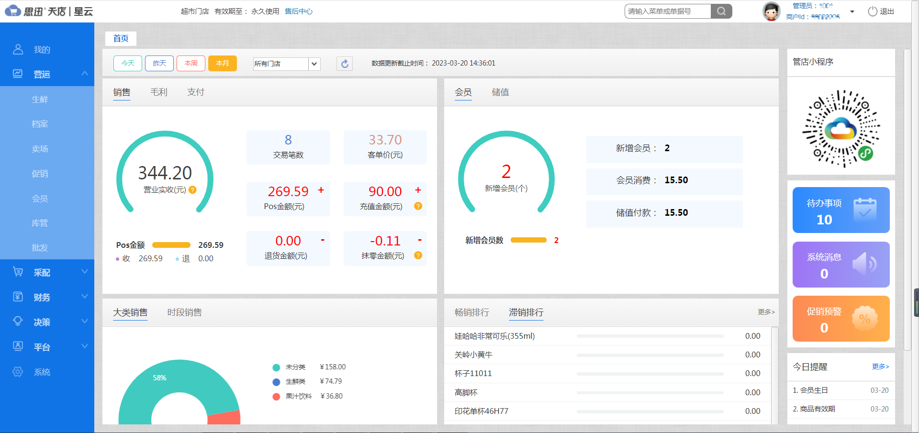Click the 系统 gear icon
Image resolution: width=919 pixels, height=433 pixels.
[x=18, y=371]
